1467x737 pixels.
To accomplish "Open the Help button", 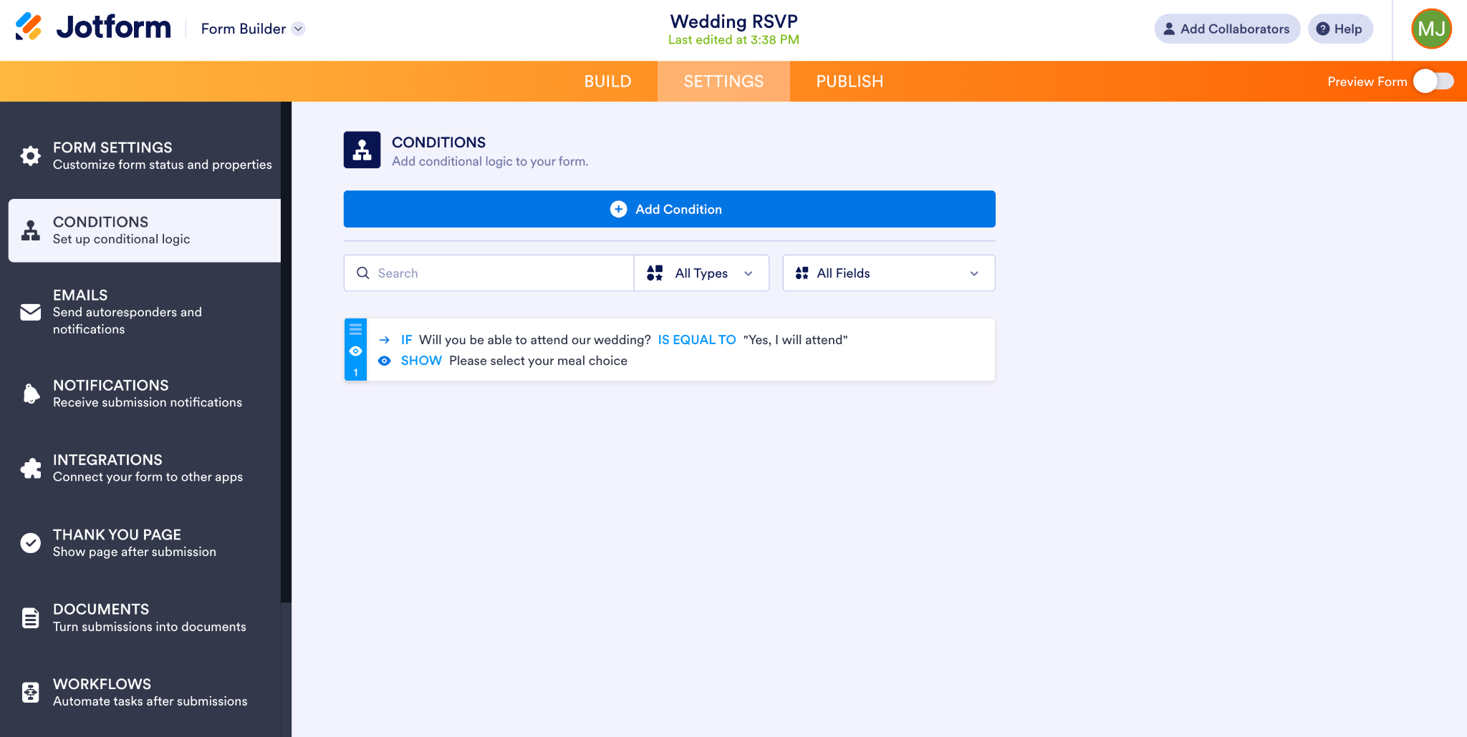I will [x=1340, y=29].
